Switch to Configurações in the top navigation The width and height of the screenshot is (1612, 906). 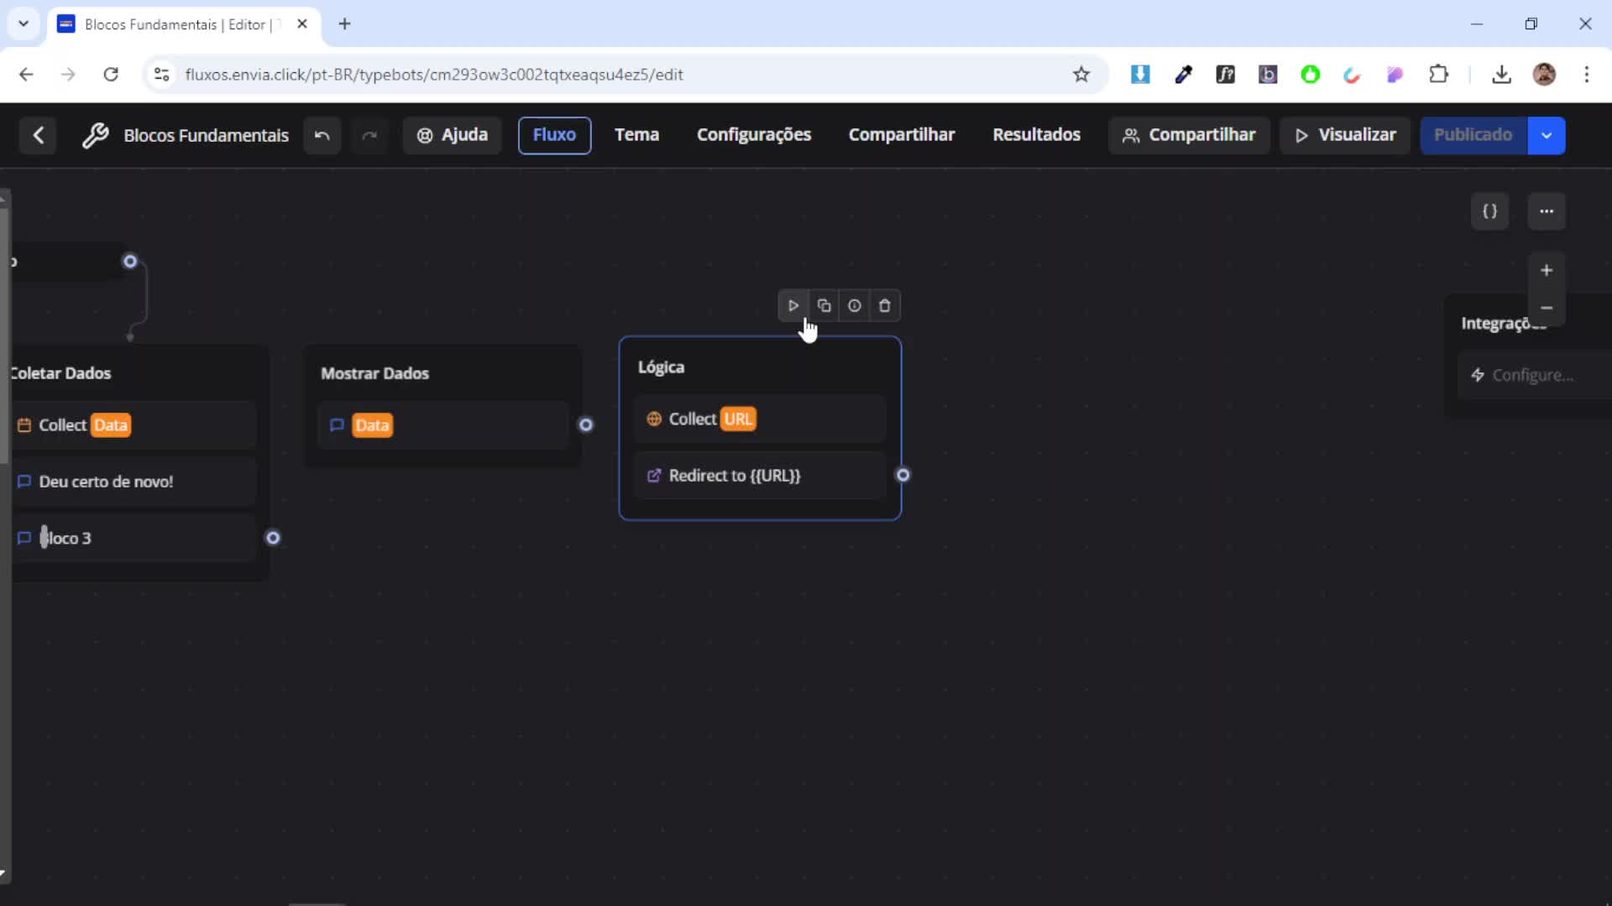(x=754, y=134)
